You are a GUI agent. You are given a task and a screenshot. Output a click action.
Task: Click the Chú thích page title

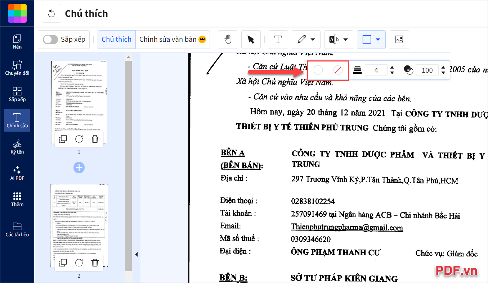[86, 14]
